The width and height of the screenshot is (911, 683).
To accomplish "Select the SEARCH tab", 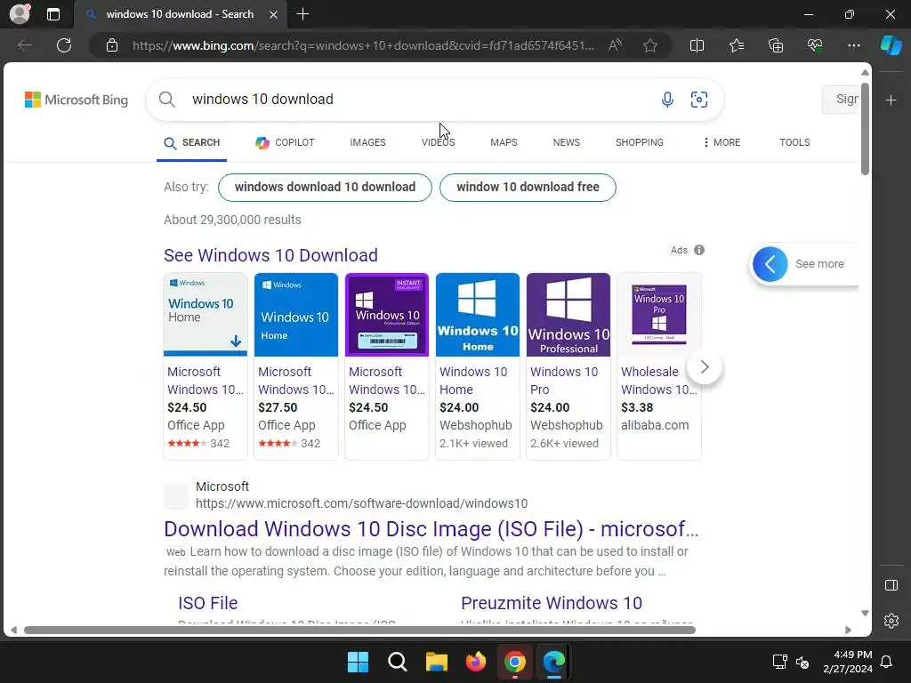I will click(x=192, y=143).
